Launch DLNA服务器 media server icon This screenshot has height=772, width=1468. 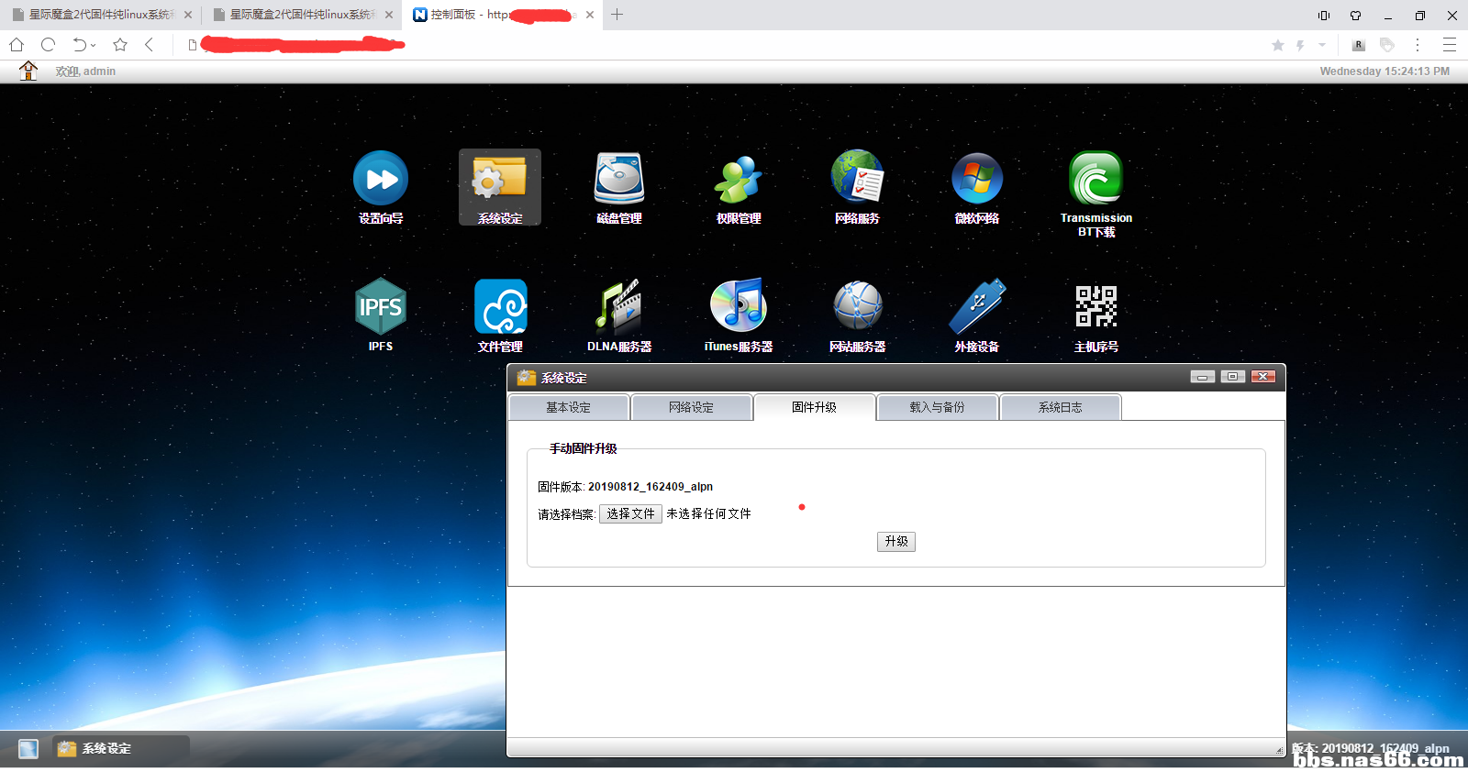coord(619,307)
